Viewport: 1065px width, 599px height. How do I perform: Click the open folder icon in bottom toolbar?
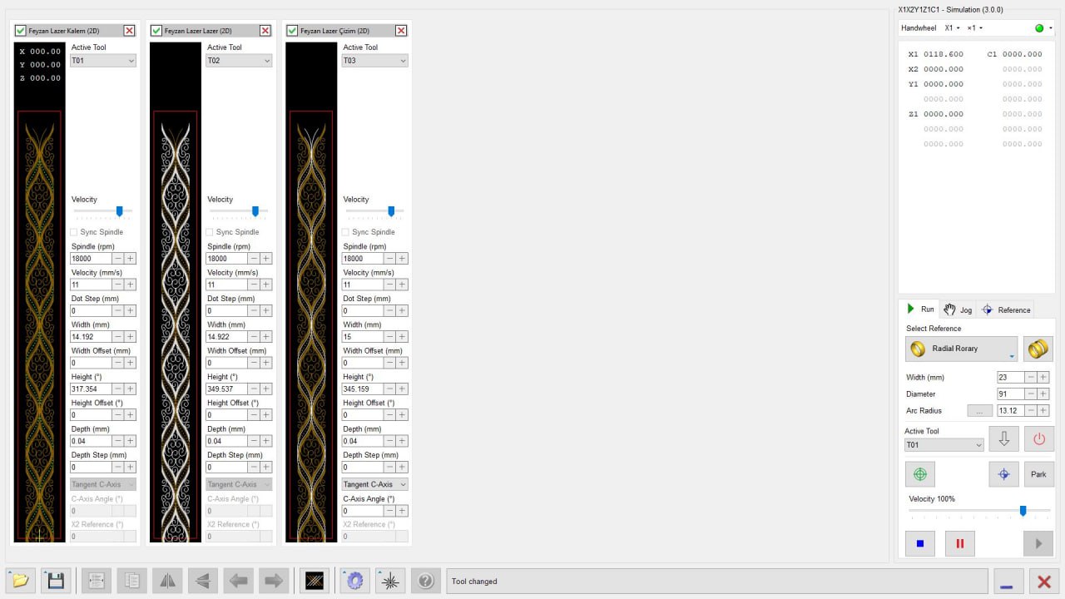click(21, 581)
